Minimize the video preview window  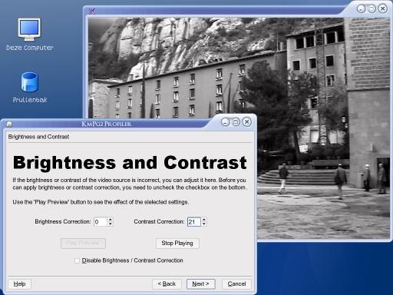pyautogui.click(x=361, y=8)
